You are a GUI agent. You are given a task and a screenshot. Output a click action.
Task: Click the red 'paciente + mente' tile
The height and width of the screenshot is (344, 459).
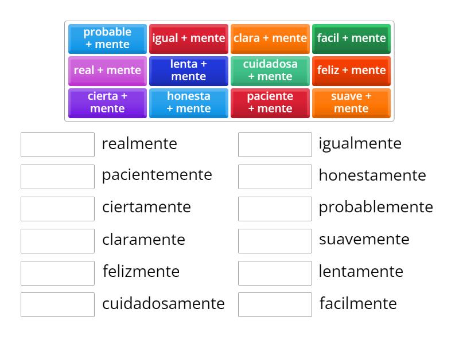point(270,103)
